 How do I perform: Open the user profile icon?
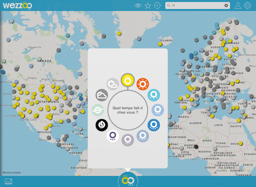pyautogui.click(x=238, y=6)
